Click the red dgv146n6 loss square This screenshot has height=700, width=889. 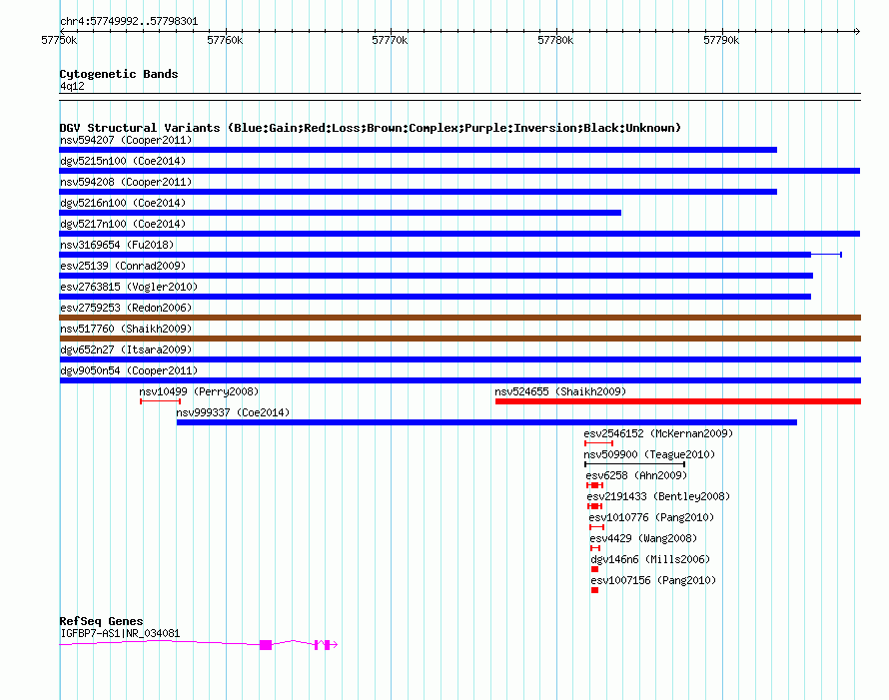click(x=594, y=569)
